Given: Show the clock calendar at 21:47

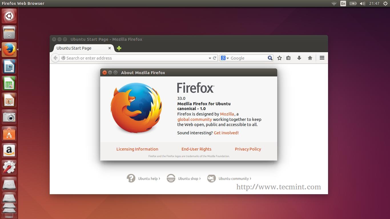Looking at the screenshot, I should click(x=374, y=3).
